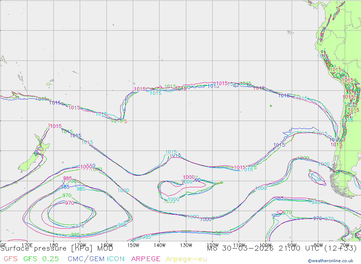Pick the blue CMC/GEM legend label

tap(86, 259)
